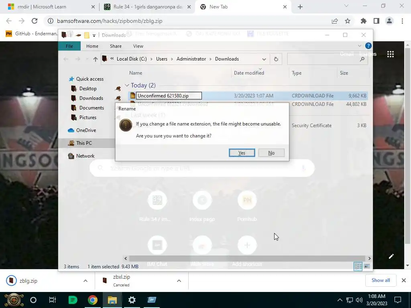Close the downloads bar
The image size is (411, 308).
pyautogui.click(x=404, y=280)
